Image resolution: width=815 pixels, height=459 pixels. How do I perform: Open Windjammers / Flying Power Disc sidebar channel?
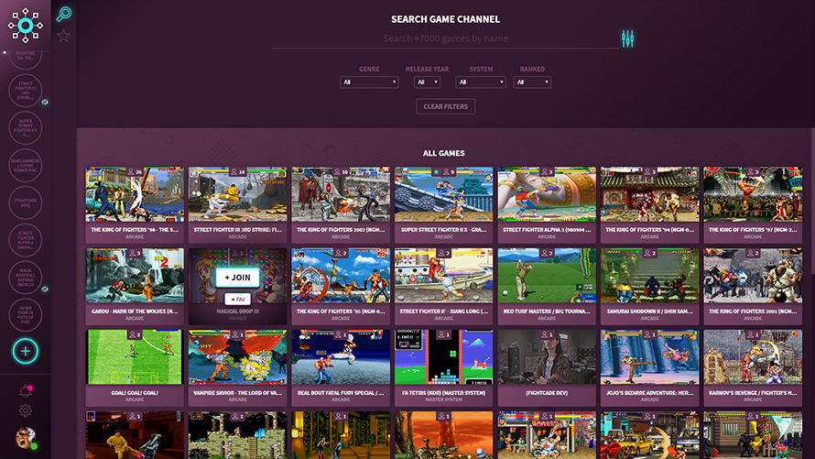(x=25, y=165)
